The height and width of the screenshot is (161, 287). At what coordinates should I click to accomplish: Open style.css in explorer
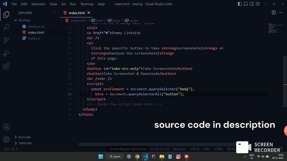[34, 38]
